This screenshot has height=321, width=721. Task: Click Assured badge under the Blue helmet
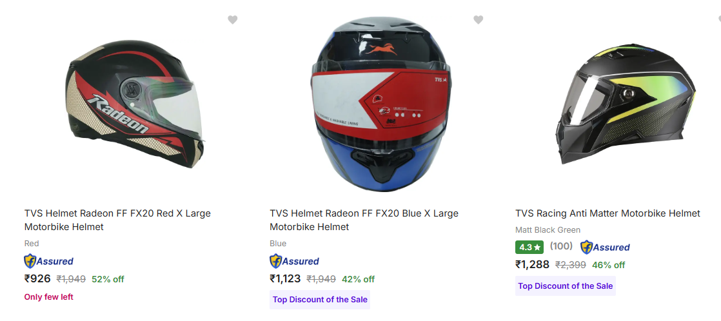[x=295, y=261]
